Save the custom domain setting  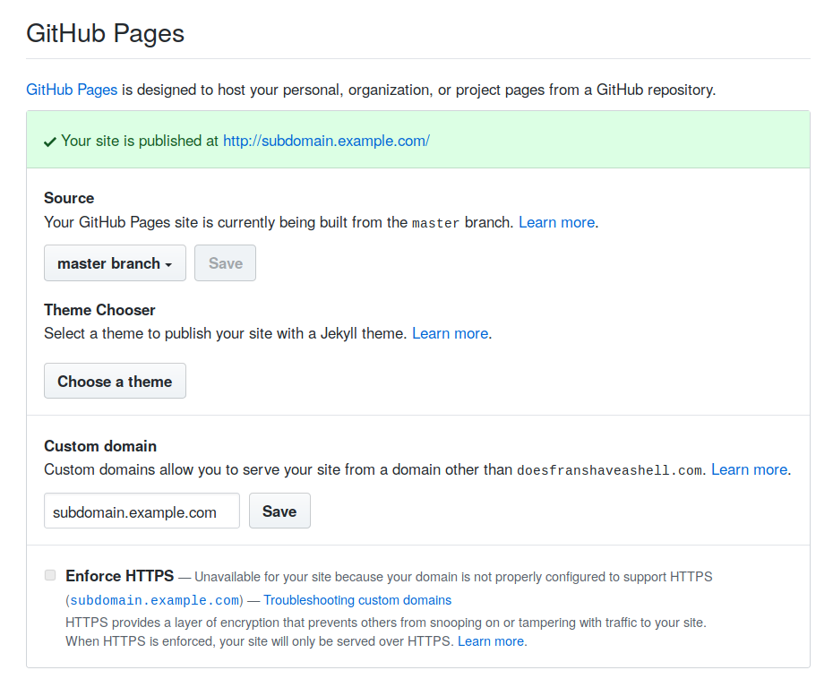click(x=279, y=511)
